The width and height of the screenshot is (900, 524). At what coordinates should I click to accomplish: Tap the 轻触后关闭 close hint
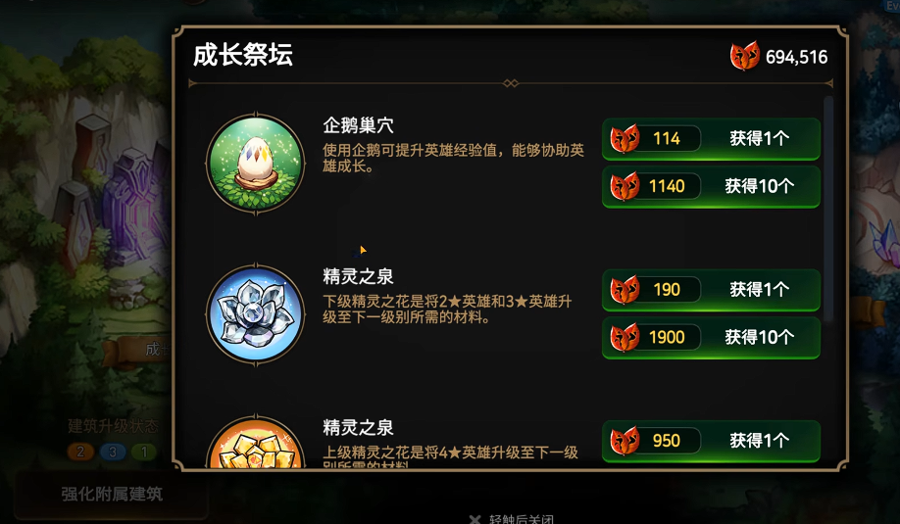tap(512, 519)
